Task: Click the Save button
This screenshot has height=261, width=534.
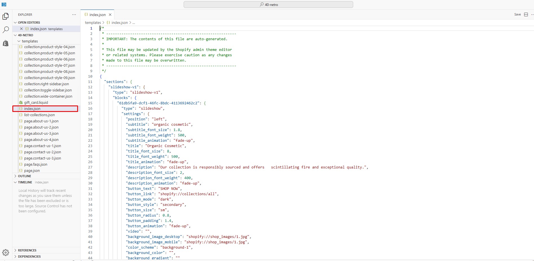Action: (517, 15)
